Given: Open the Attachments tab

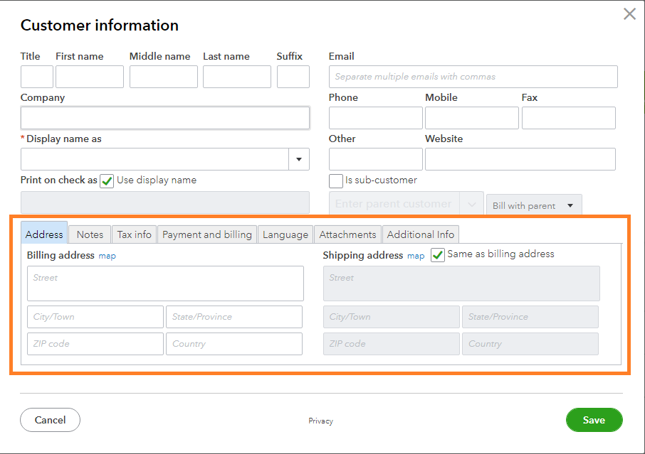Looking at the screenshot, I should (347, 234).
